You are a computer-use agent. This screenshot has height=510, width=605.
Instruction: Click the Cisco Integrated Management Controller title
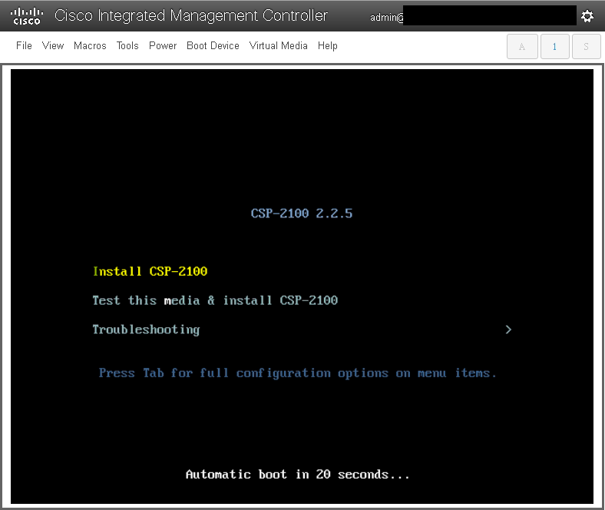(191, 16)
